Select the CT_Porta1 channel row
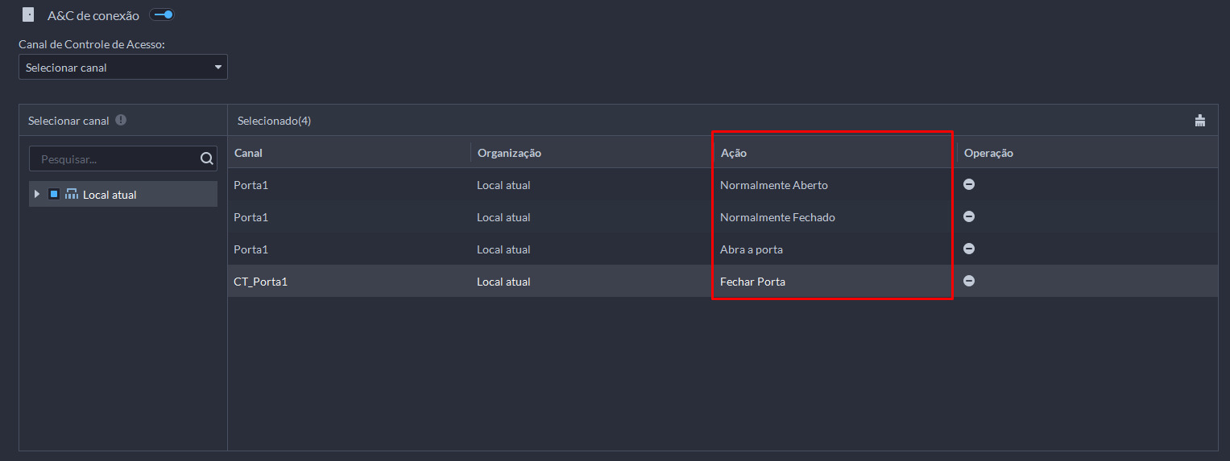 (x=261, y=282)
